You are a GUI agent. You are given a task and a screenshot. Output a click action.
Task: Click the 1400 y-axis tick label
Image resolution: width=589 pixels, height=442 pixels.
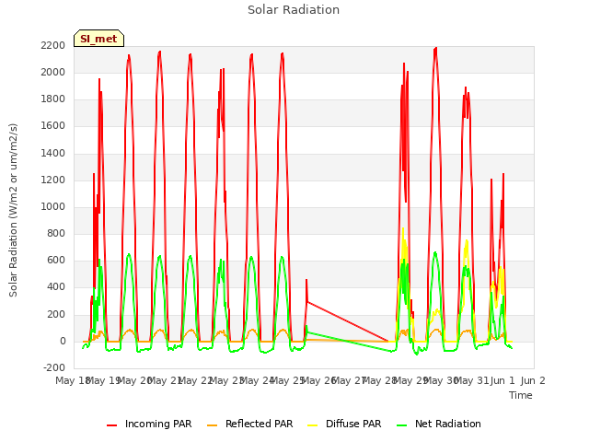[x=53, y=153]
